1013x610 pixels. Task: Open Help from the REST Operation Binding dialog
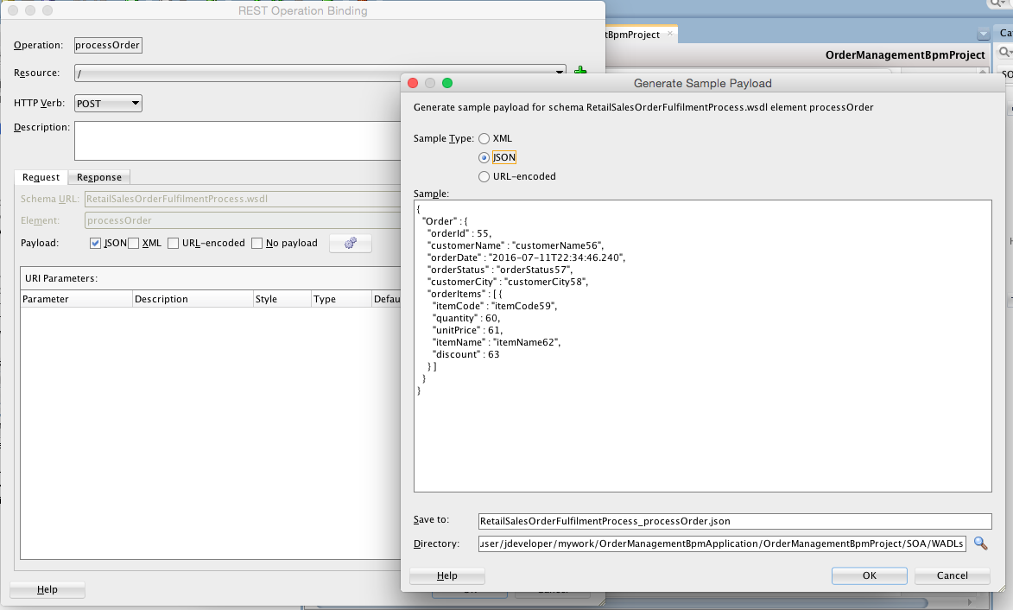[47, 590]
